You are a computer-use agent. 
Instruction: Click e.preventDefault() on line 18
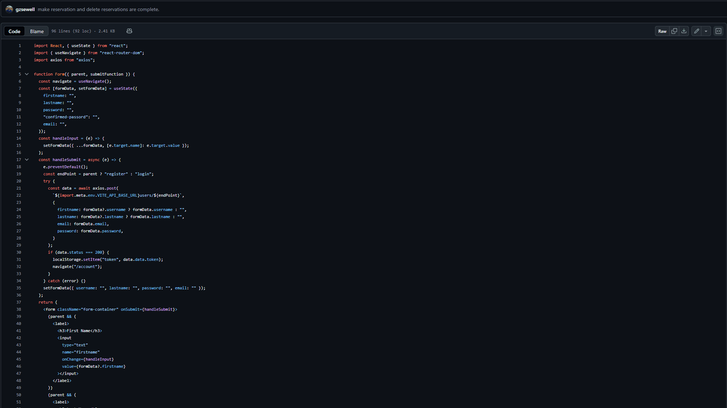pos(66,167)
